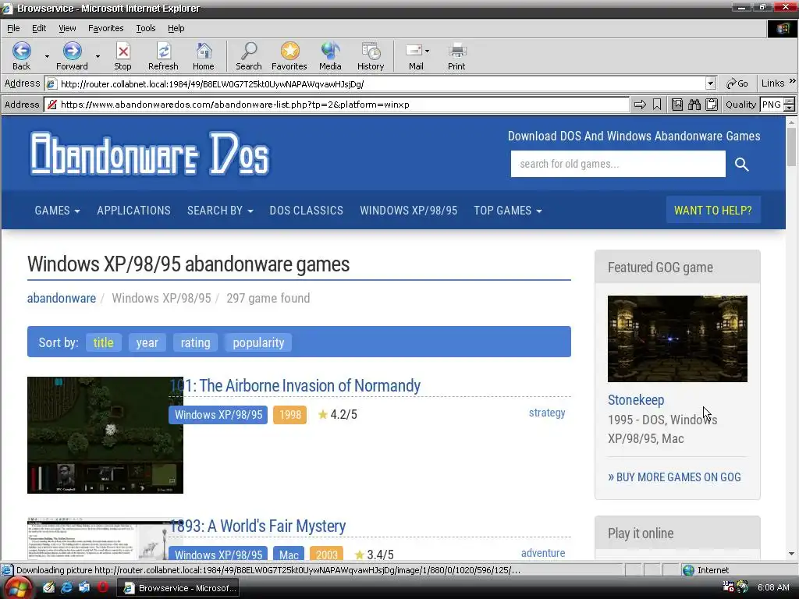
Task: Open the Favorites menu
Action: (x=105, y=28)
